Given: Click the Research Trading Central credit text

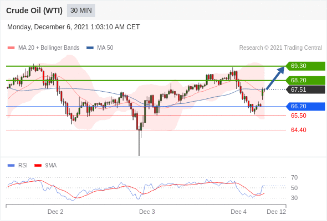Looking at the screenshot, I should pyautogui.click(x=280, y=48).
